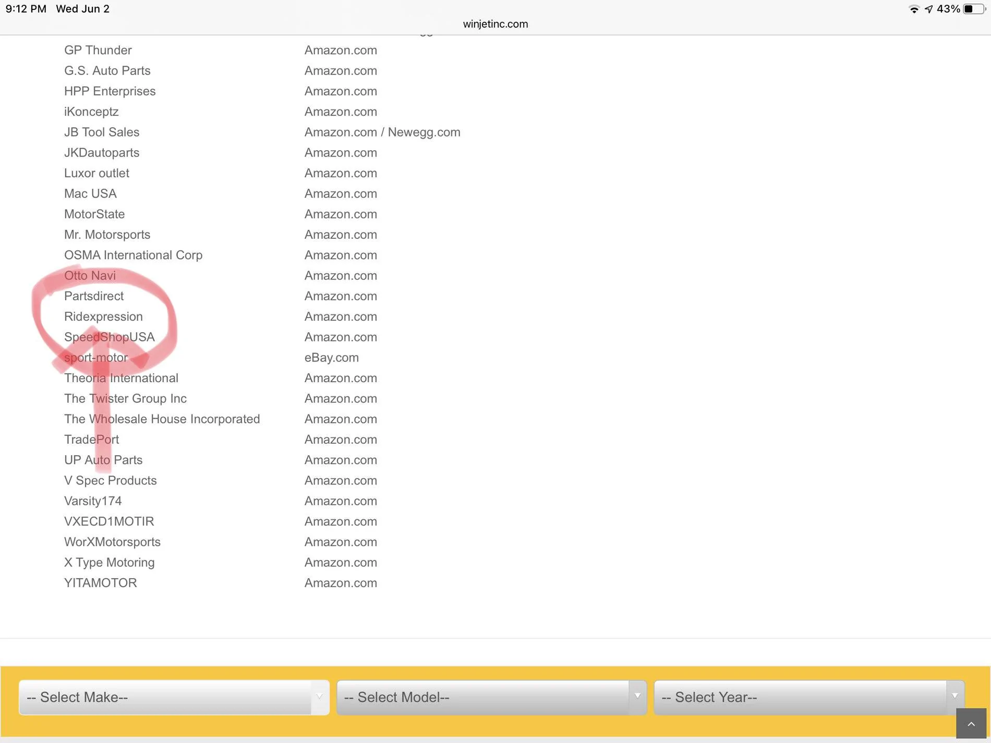This screenshot has height=743, width=991.
Task: Tap Amazon.com beside Otto Navi
Action: tap(341, 275)
